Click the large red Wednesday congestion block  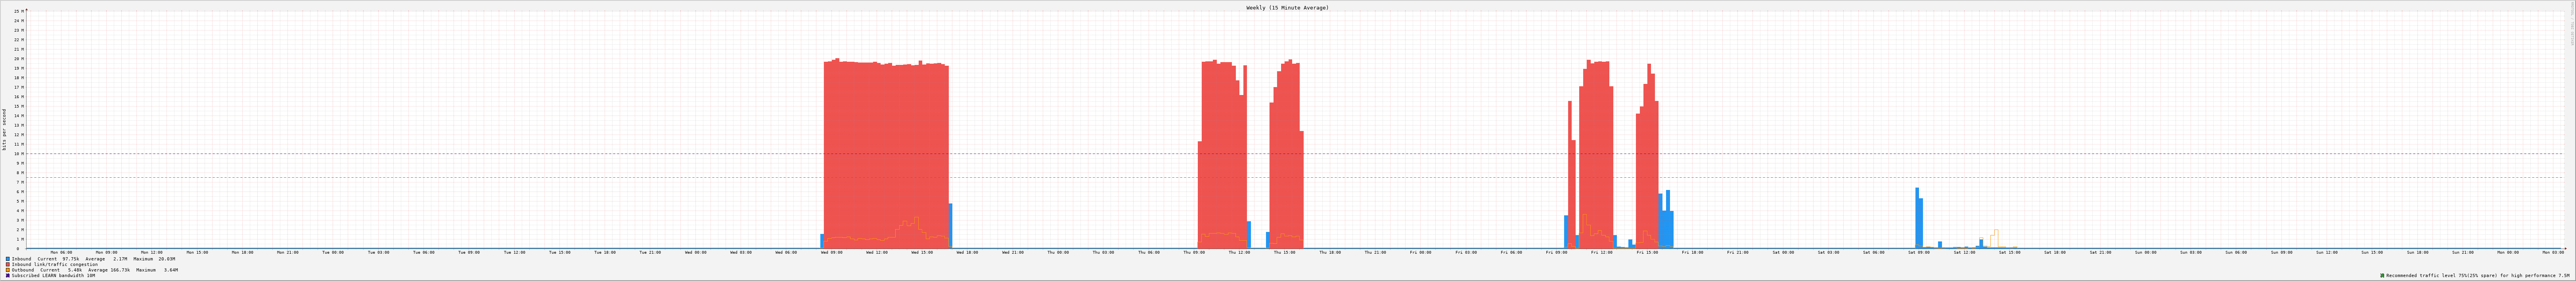click(885, 150)
